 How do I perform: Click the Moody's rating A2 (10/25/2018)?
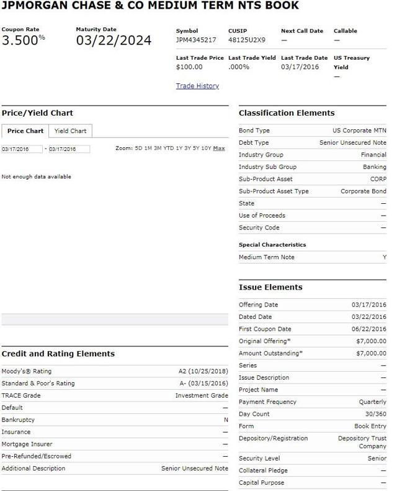(203, 372)
